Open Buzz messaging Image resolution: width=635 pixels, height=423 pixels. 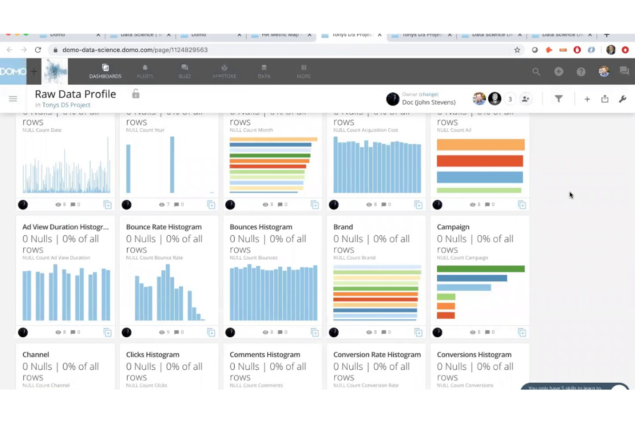(184, 71)
